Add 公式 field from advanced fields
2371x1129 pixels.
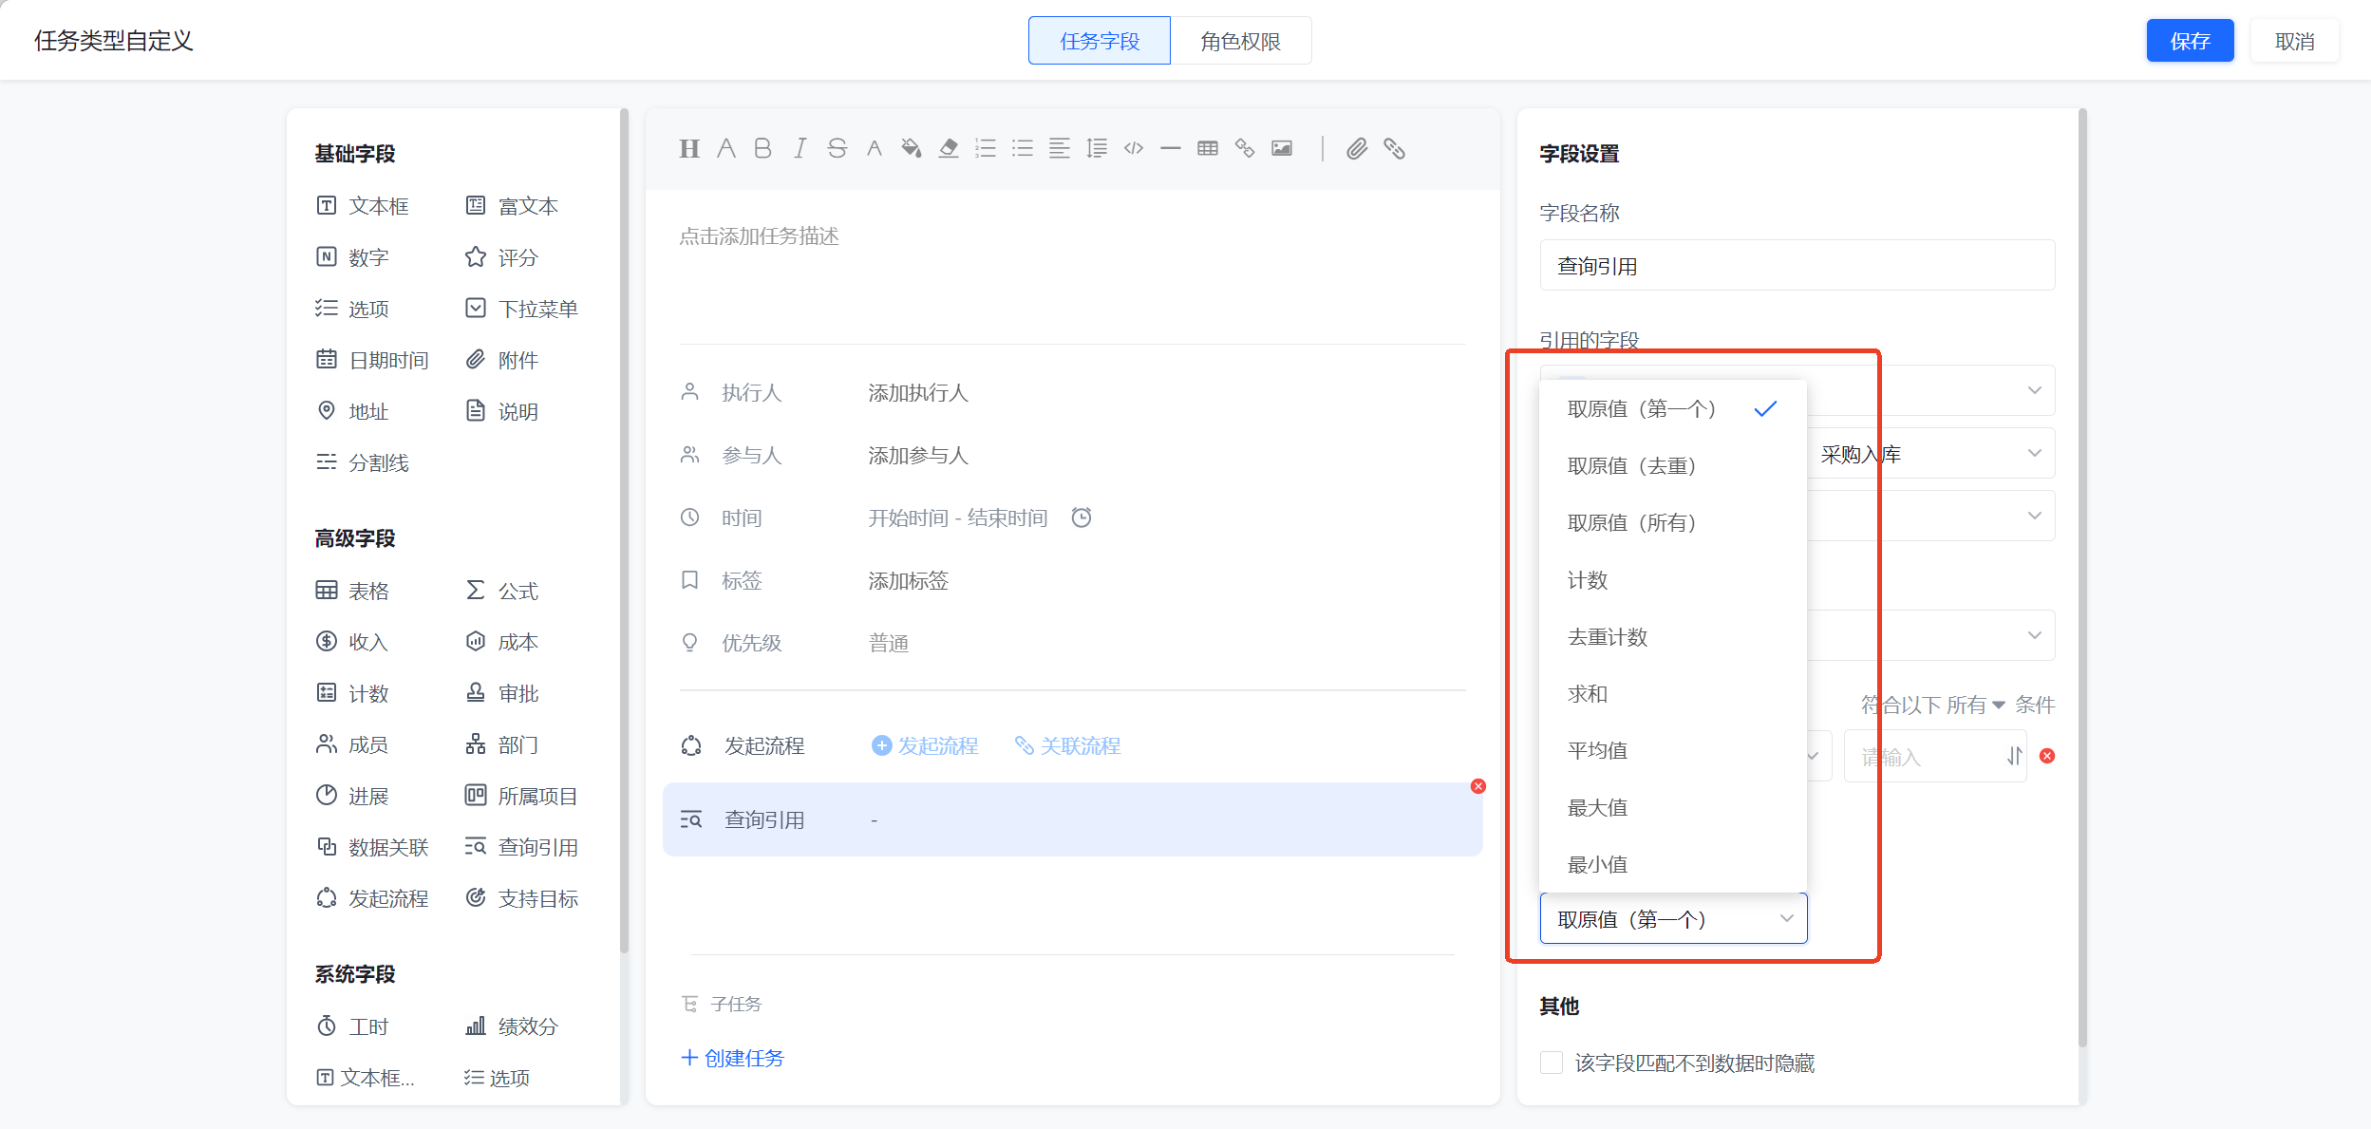(502, 591)
